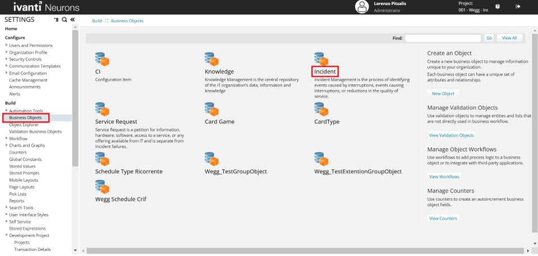Open Stored Prompts

point(24,173)
